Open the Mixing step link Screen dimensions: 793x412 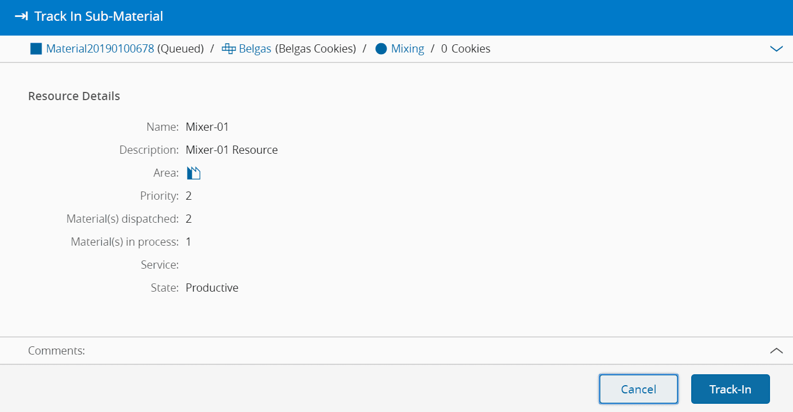408,49
